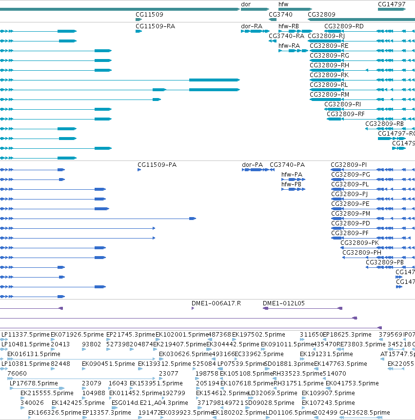Click transcript hfw-RB label
The width and height of the screenshot is (415, 420).
(289, 26)
